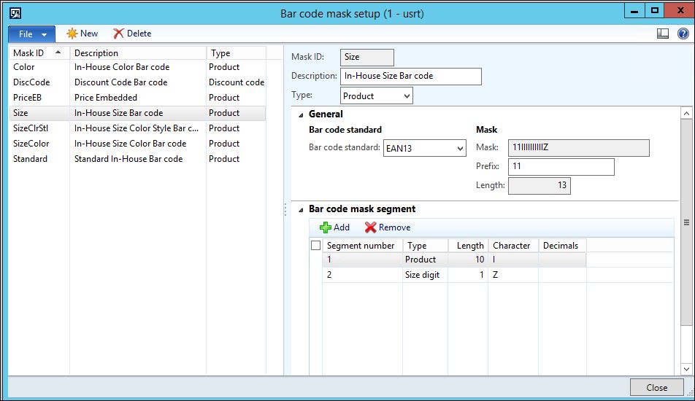695x401 pixels.
Task: Click the splitter grip between list and details
Action: 285,210
